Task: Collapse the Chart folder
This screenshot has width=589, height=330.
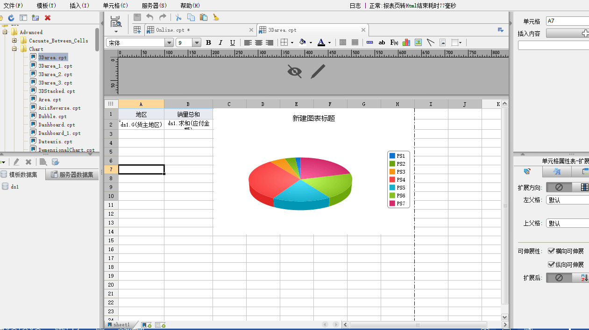Action: coord(14,49)
